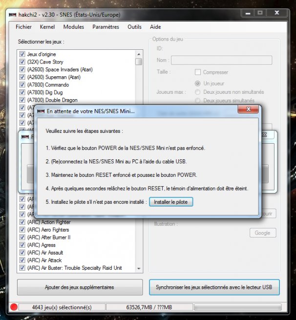Toggle (ARC) Aero Fighters checkbox
The width and height of the screenshot is (296, 320).
pyautogui.click(x=22, y=230)
